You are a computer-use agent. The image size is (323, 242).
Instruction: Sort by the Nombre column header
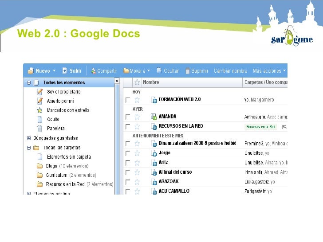(x=151, y=82)
